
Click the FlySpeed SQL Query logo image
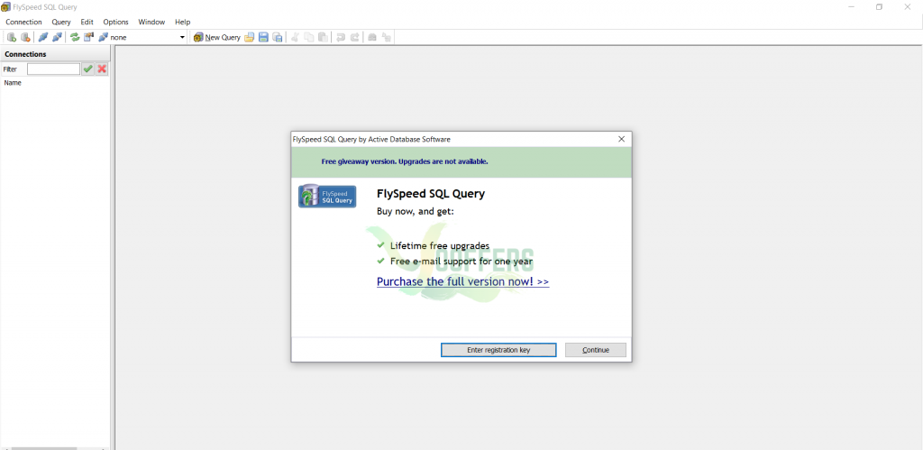pyautogui.click(x=327, y=196)
